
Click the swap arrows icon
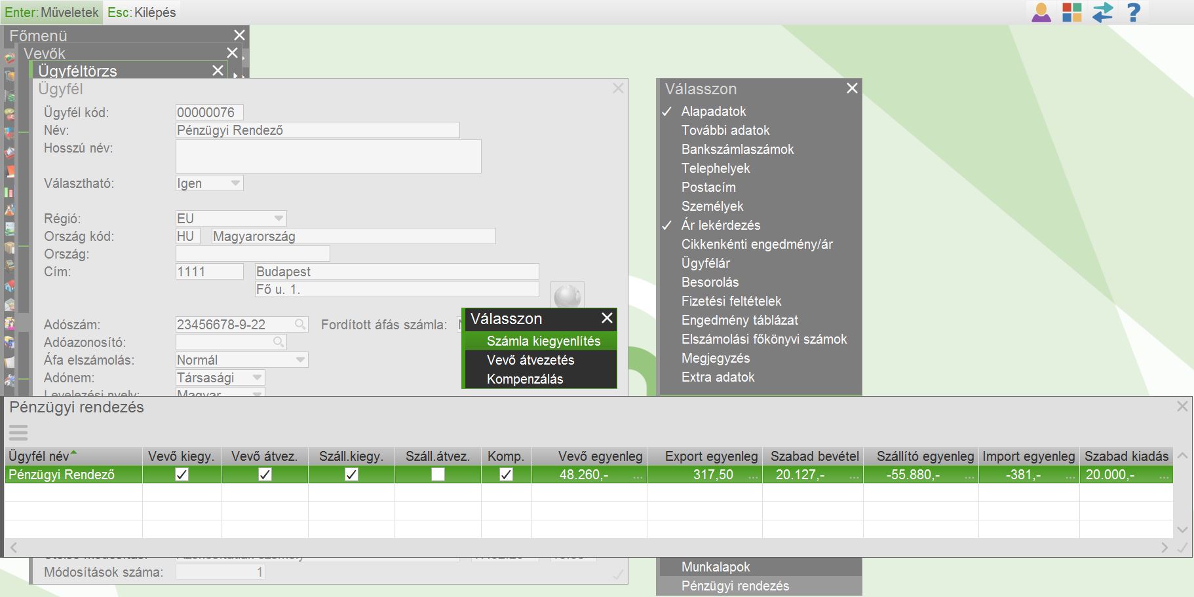1103,12
